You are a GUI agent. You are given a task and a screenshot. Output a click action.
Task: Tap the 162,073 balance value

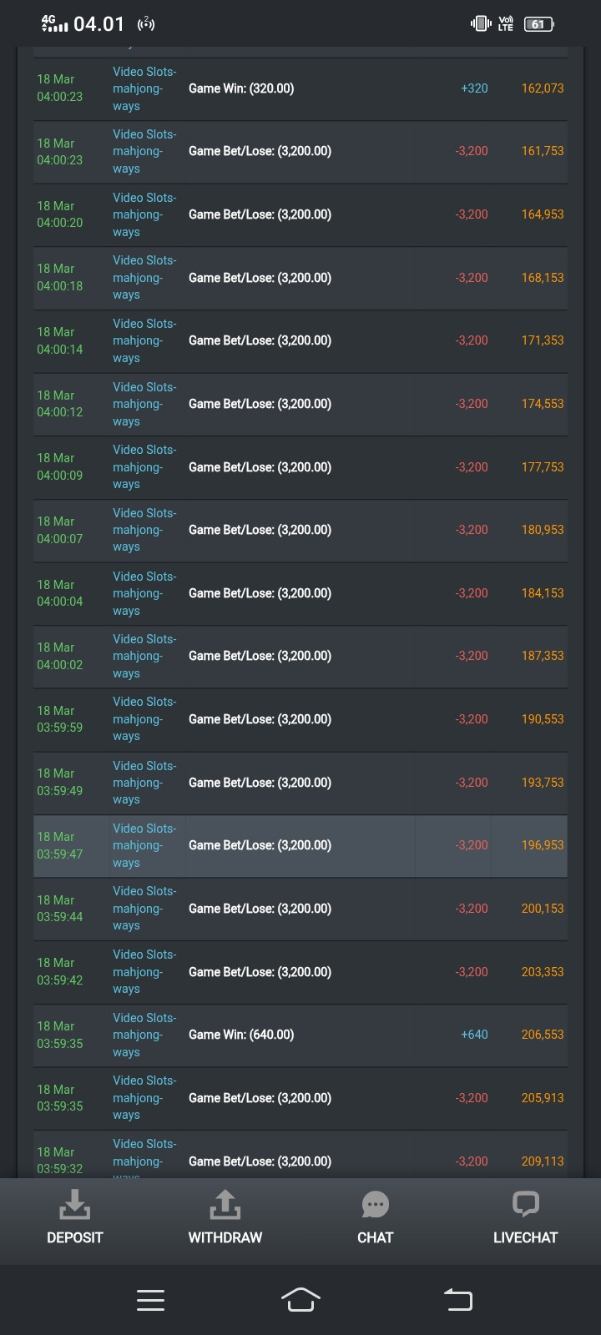(x=543, y=88)
